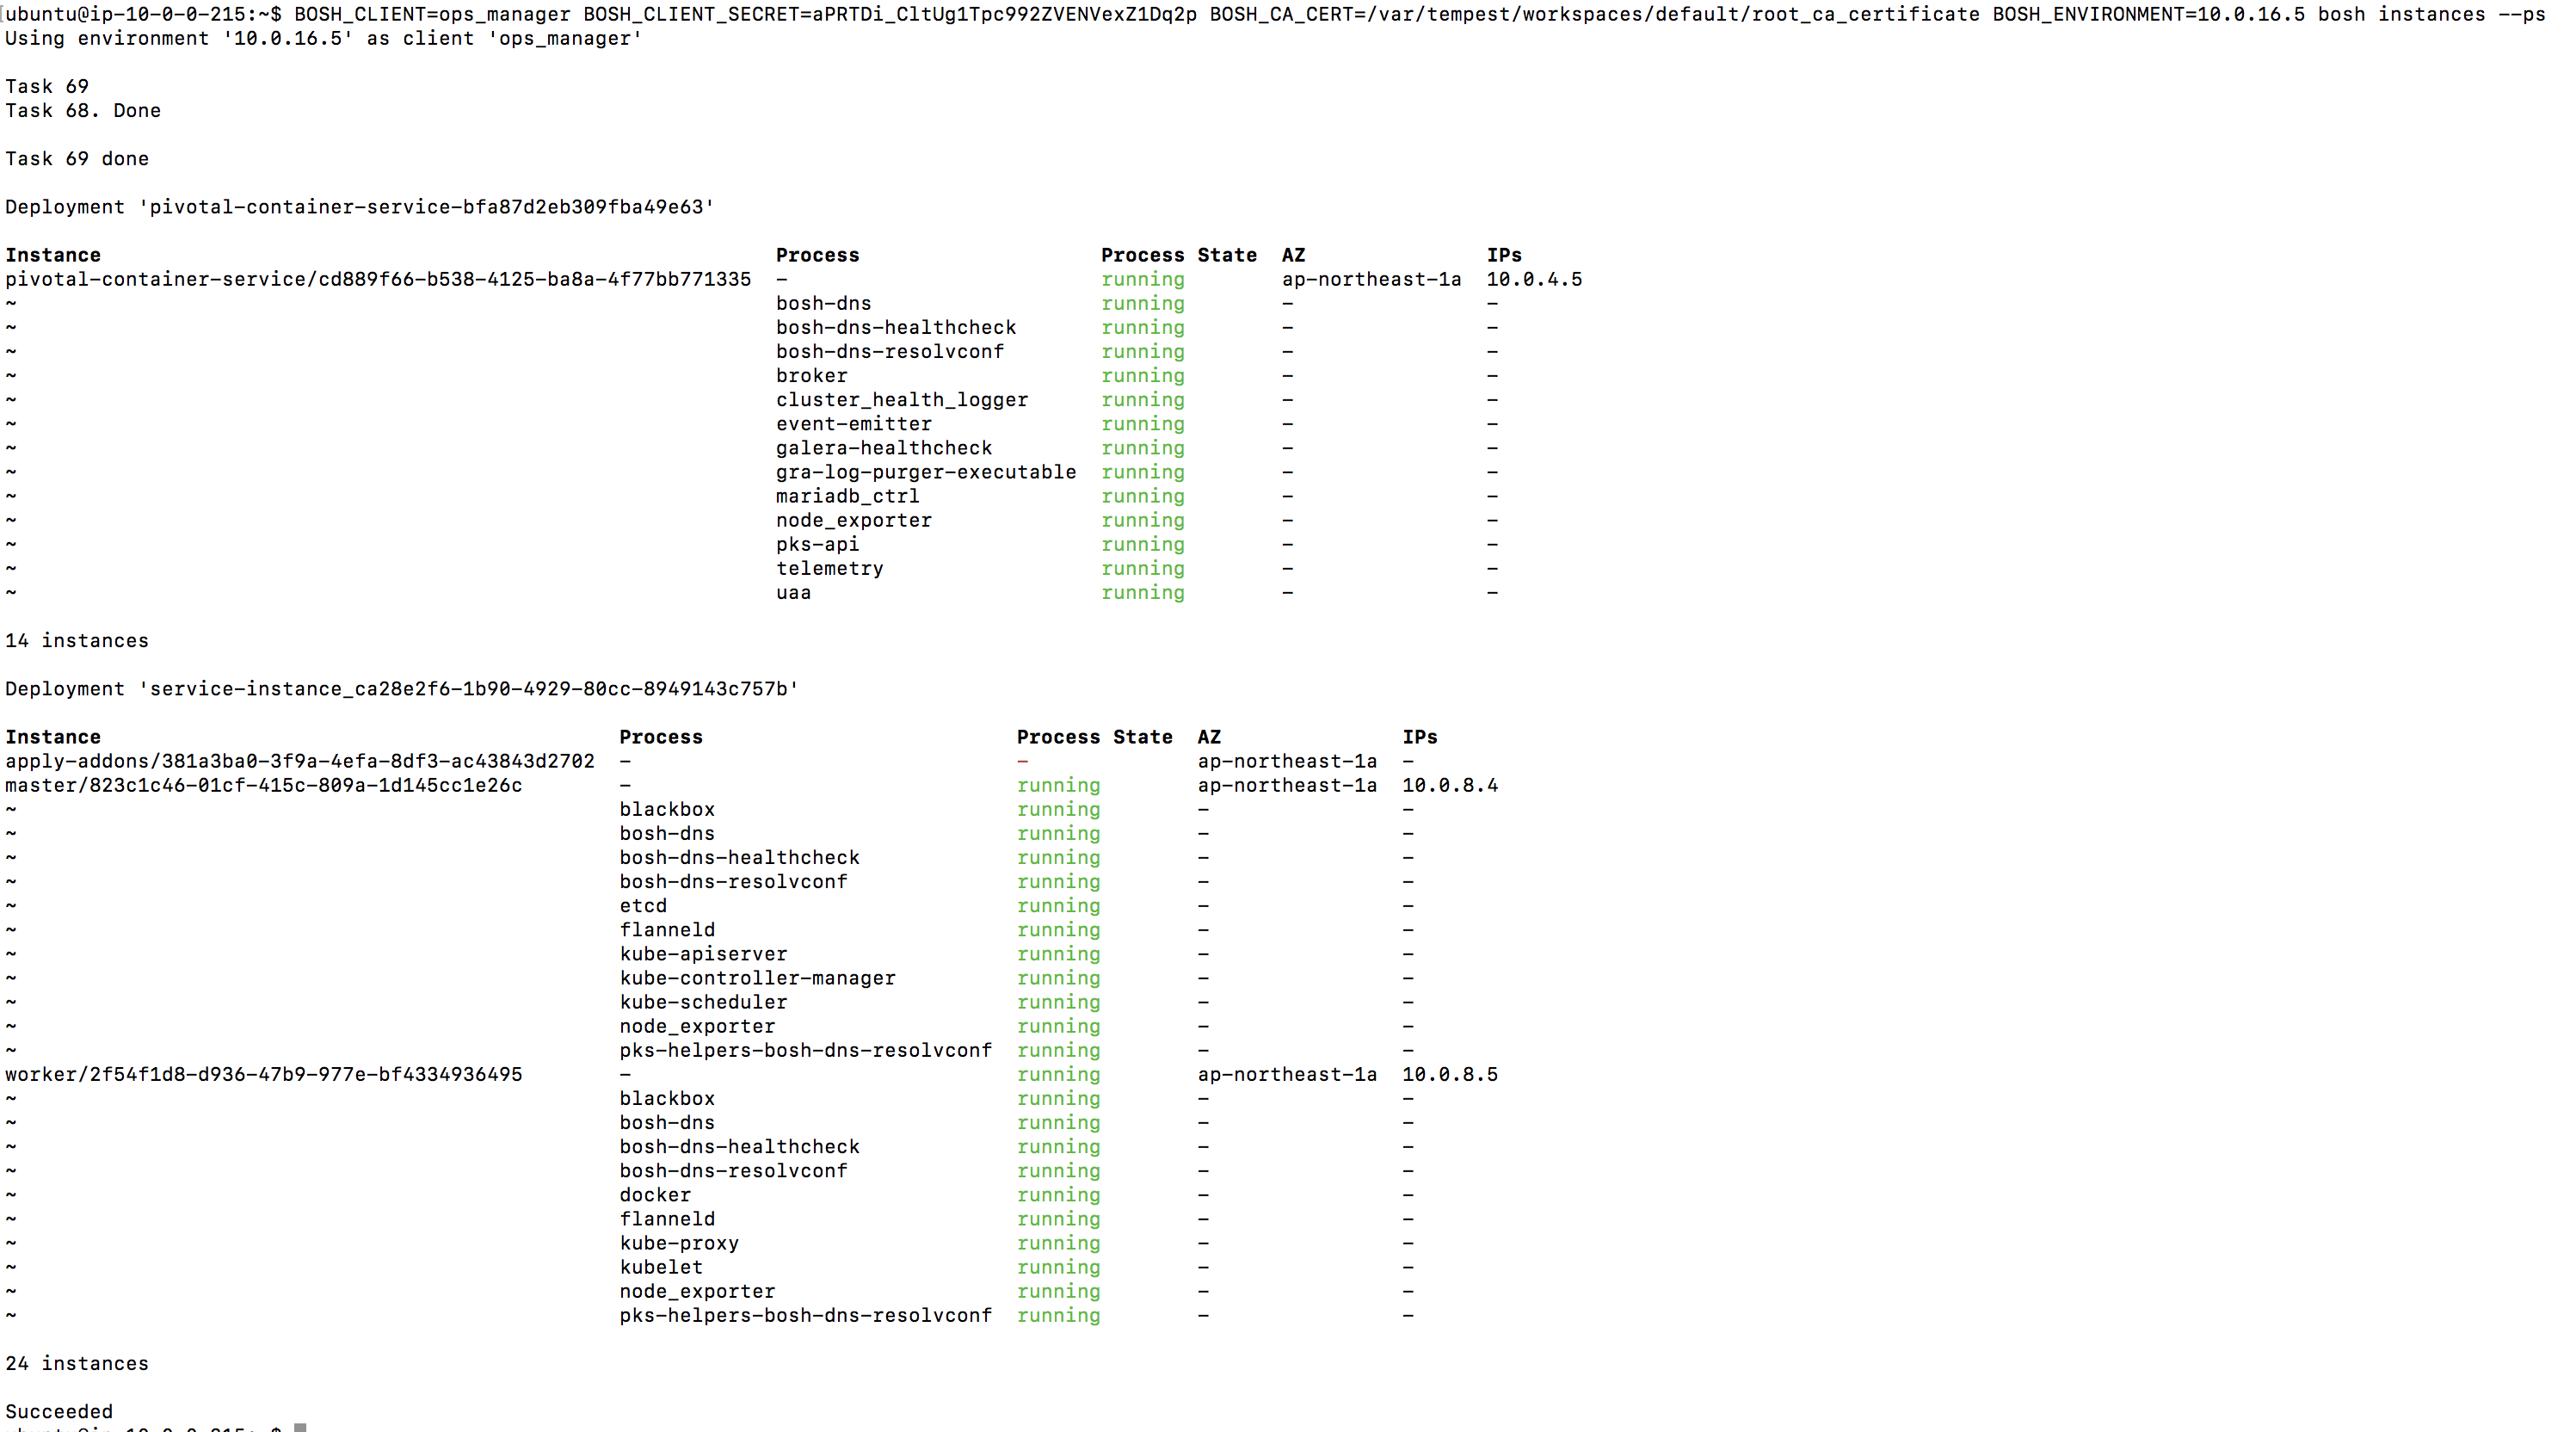
Task: Click the pivotal-container-service instance ID text
Action: pos(378,280)
